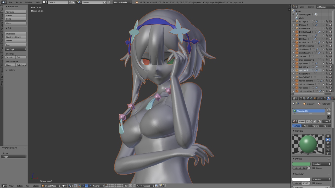Toggle the pin icon in properties header
The height and width of the screenshot is (188, 335).
point(294,104)
